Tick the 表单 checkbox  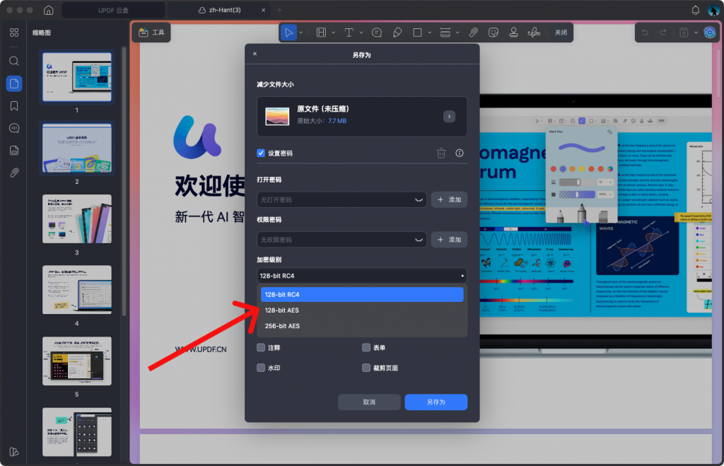[366, 347]
